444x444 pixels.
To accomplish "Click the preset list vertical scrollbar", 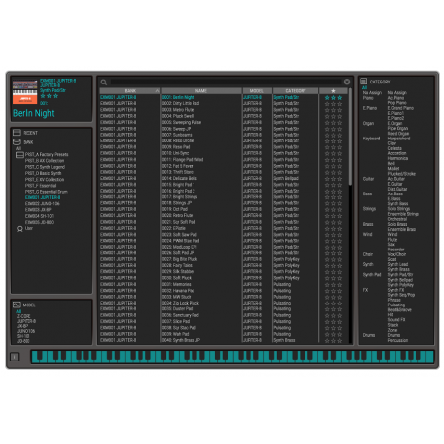I will (x=350, y=138).
